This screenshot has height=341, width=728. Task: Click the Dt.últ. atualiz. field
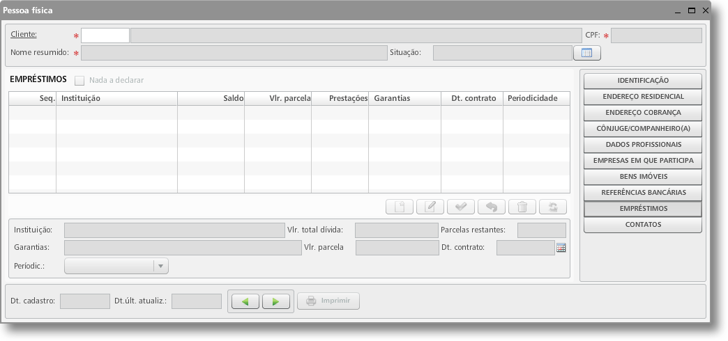[x=197, y=301]
